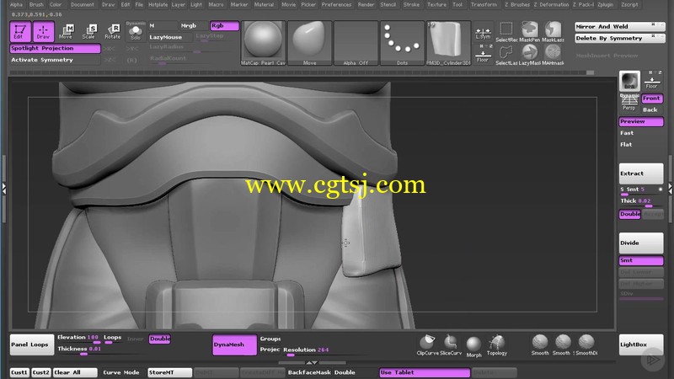Toggle Solo mode icon

tap(136, 31)
